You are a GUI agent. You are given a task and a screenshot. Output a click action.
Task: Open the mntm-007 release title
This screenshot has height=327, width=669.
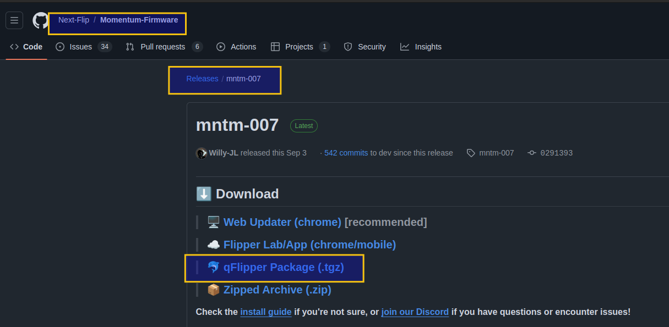237,125
